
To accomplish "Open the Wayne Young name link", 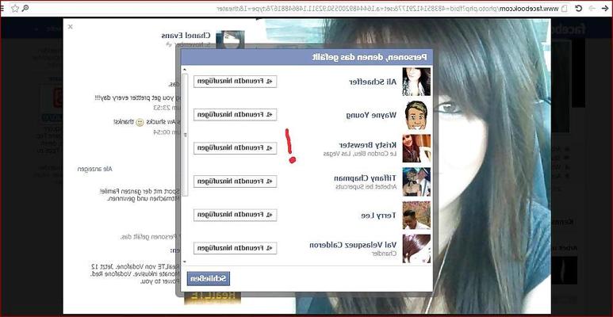I will click(x=371, y=115).
